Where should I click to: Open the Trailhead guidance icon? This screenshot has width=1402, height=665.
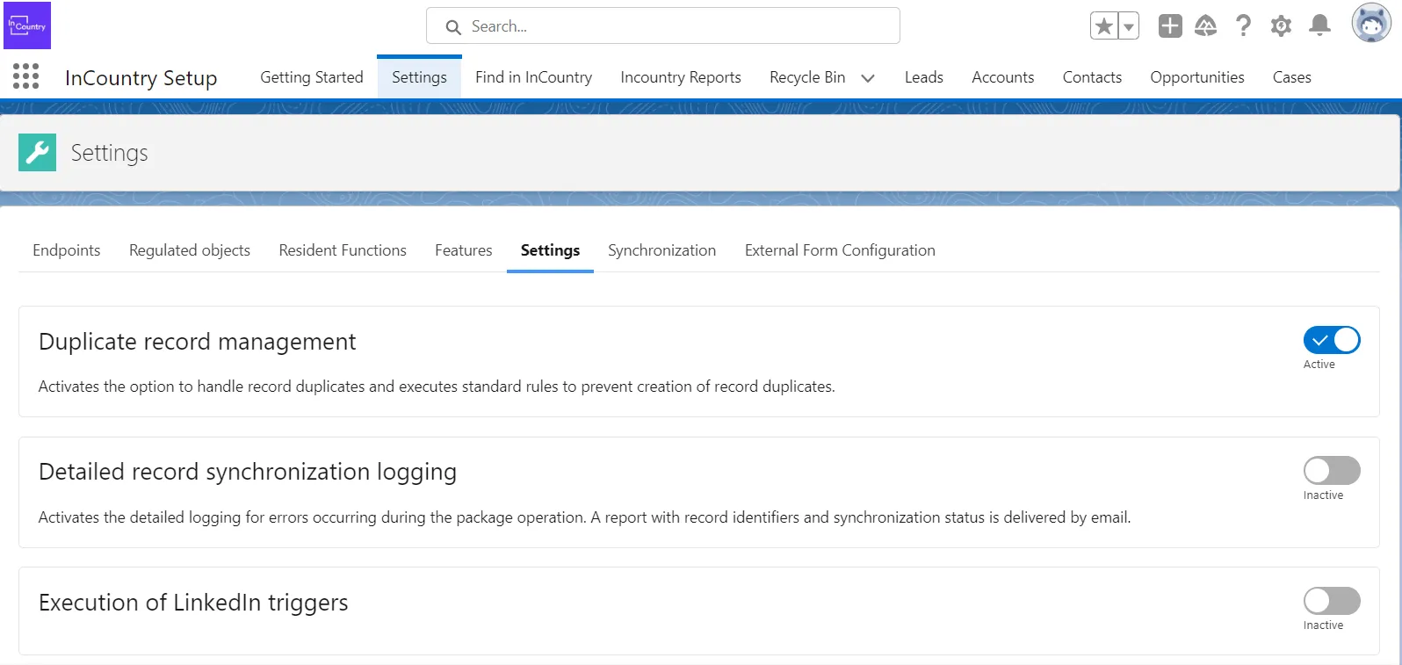click(x=1205, y=26)
